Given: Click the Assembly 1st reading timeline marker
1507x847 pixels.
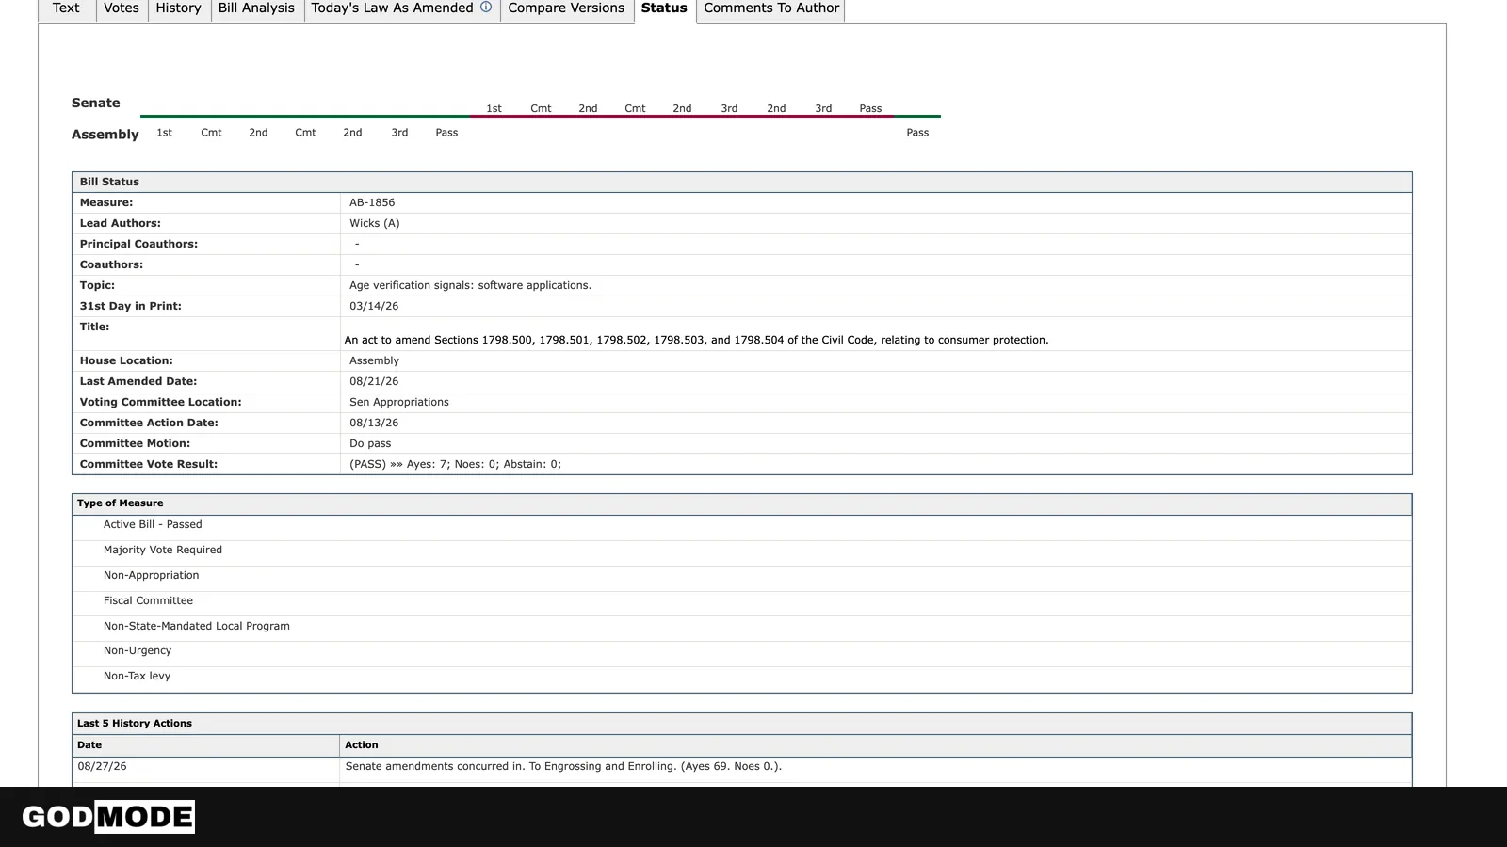Looking at the screenshot, I should point(164,133).
